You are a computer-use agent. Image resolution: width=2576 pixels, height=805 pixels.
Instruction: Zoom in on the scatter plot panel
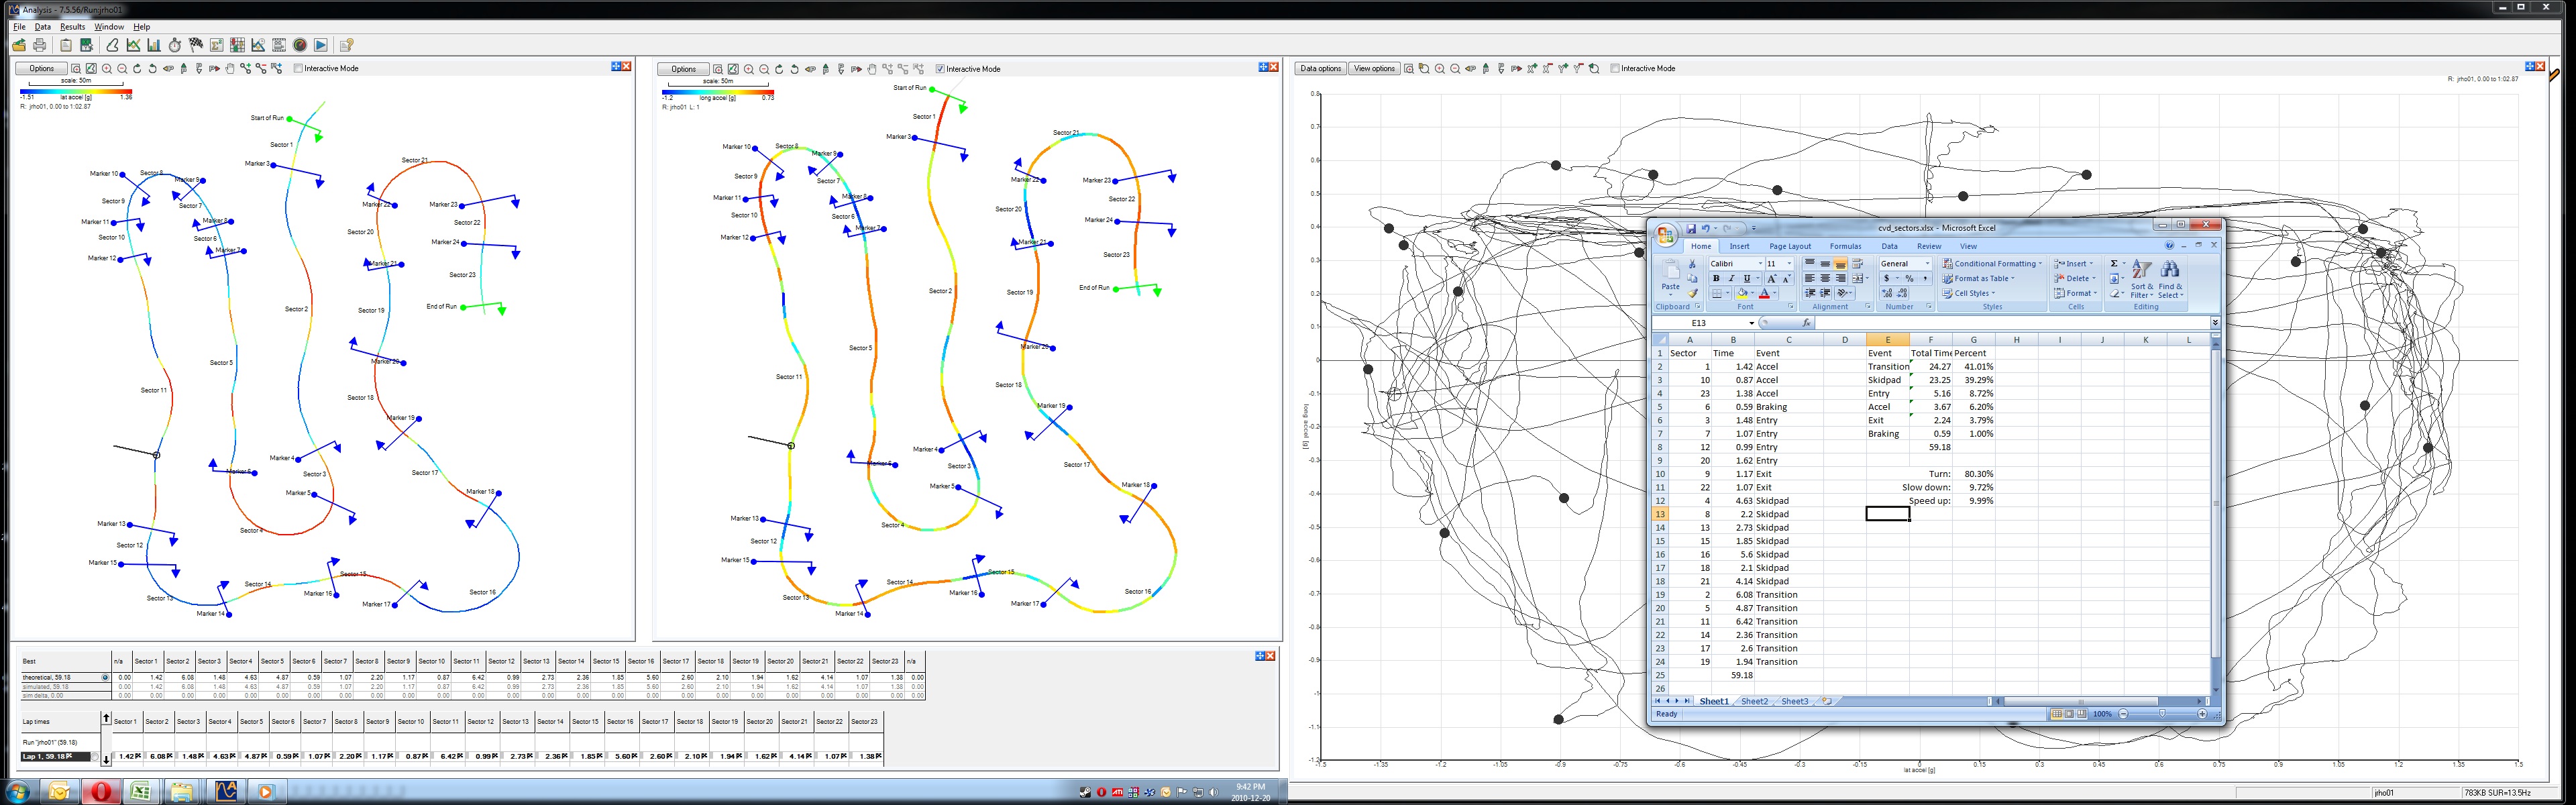pos(1439,69)
